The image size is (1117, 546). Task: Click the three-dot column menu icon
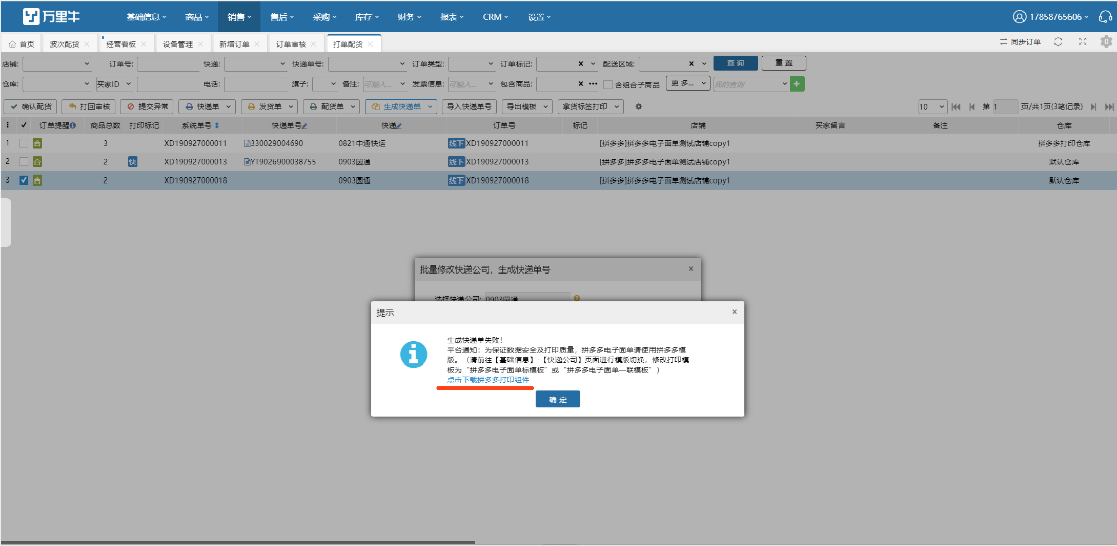pyautogui.click(x=8, y=125)
